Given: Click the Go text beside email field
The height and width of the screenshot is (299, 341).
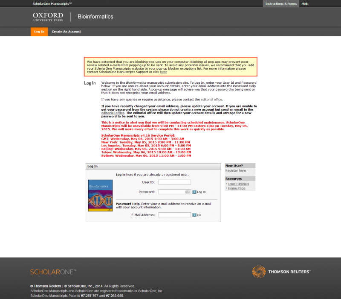Looking at the screenshot, I should [199, 215].
